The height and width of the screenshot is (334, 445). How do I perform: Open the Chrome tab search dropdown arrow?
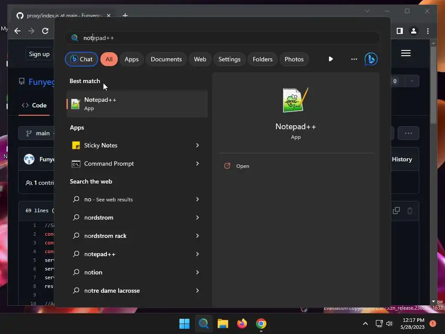tap(367, 11)
